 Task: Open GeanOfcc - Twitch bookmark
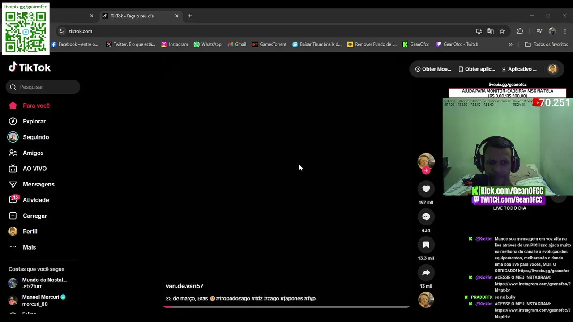click(457, 44)
